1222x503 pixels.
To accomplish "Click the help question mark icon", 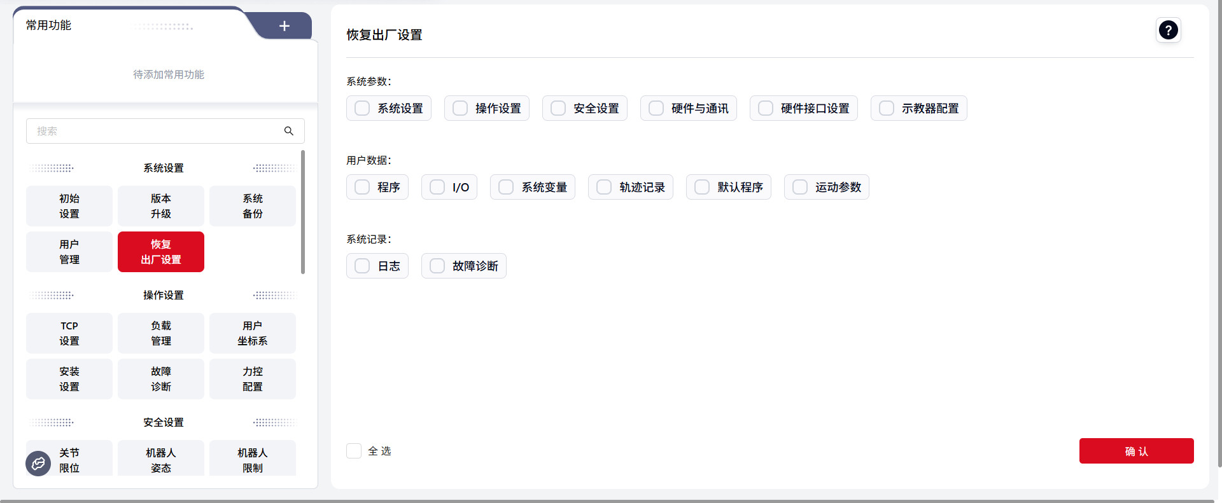I will point(1168,30).
